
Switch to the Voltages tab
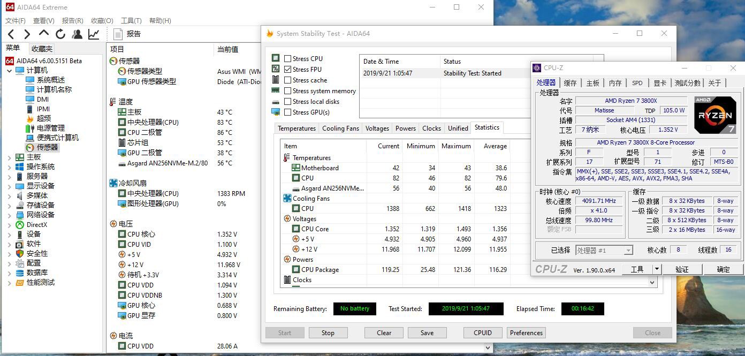(x=377, y=128)
